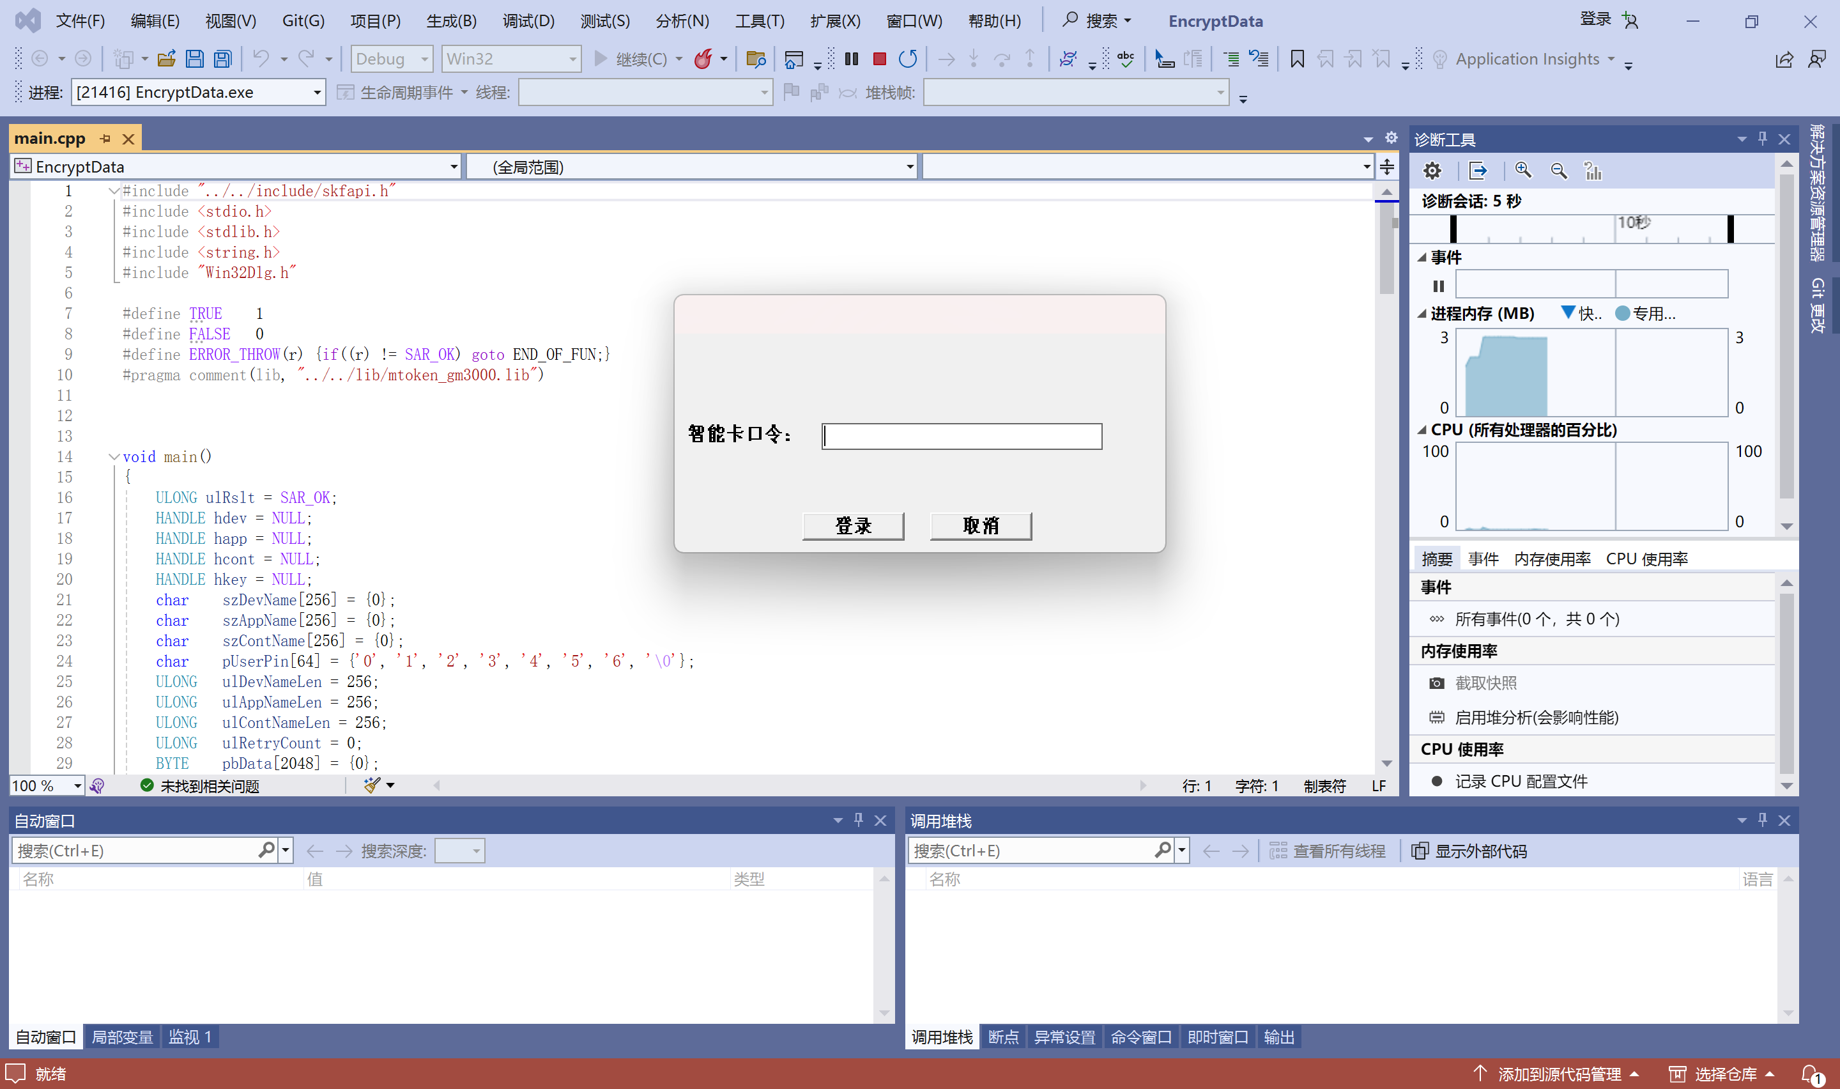Screen dimensions: 1840x1089
Task: Toggle Record CPU profile option
Action: click(x=1521, y=782)
